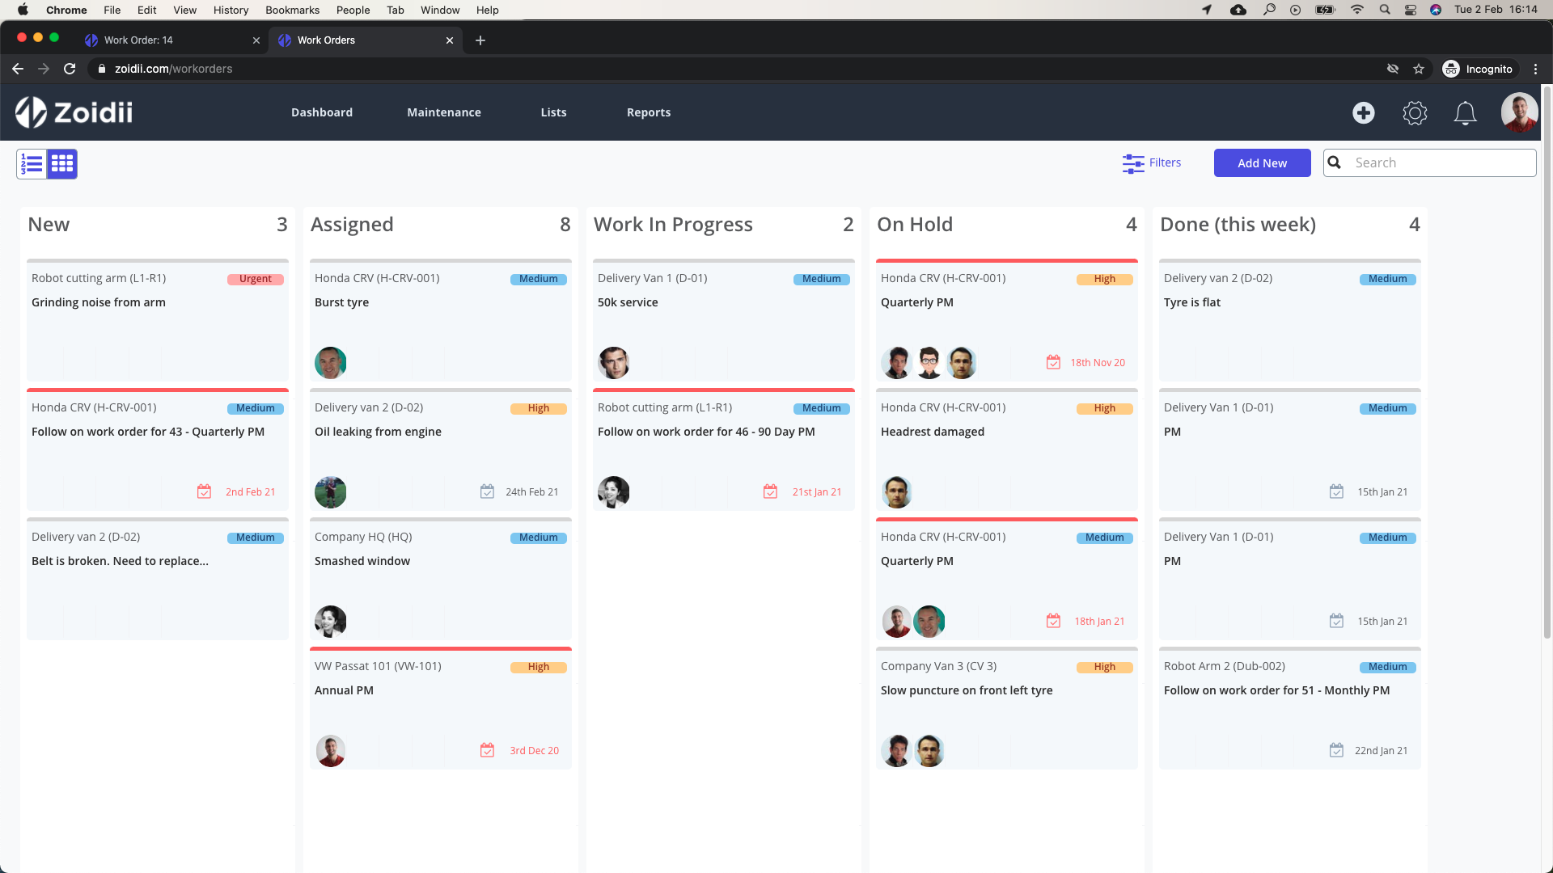The image size is (1553, 873).
Task: Switch to the Work Order: 14 tab
Action: pos(138,40)
